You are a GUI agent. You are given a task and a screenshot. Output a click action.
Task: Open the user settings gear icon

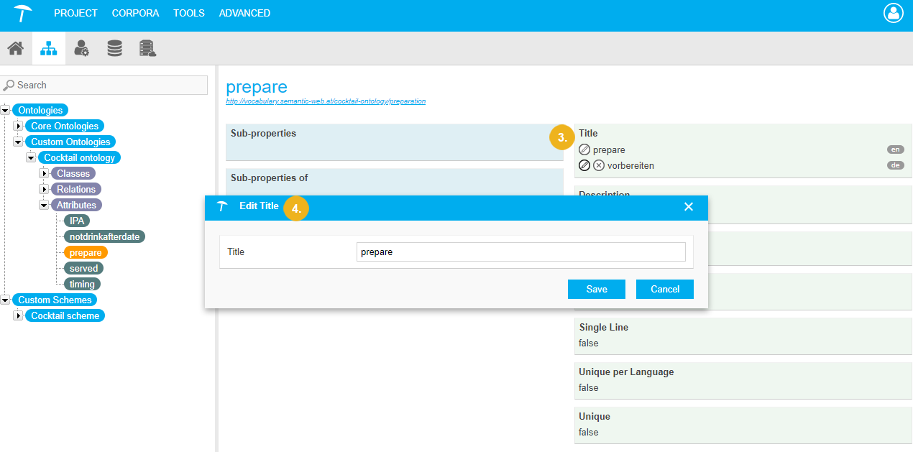pyautogui.click(x=81, y=48)
